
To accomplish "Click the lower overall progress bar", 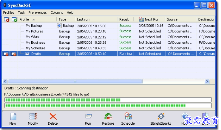I will point(108,106).
